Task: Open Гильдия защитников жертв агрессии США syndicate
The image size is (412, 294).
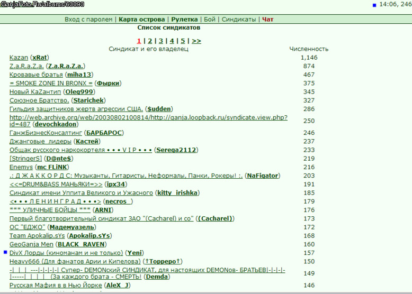Action: [76, 109]
